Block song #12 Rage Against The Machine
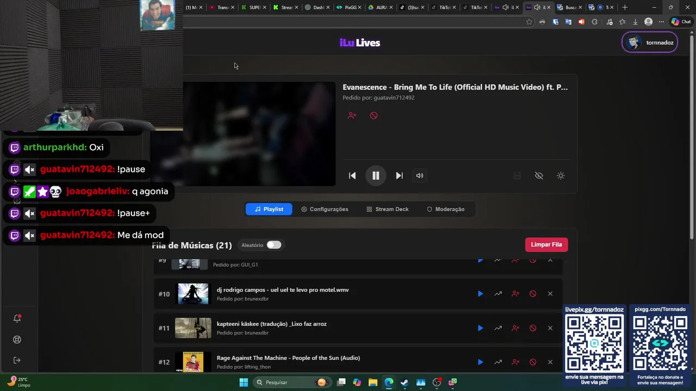Screen dimensions: 696x391 [532, 362]
